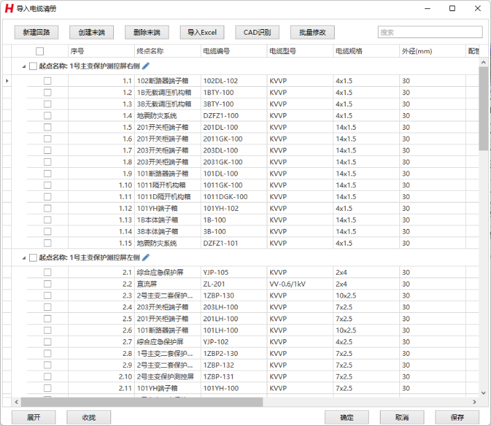Collapse the 1号主变保护测控屏左侧 group
The height and width of the screenshot is (426, 491).
click(24, 257)
